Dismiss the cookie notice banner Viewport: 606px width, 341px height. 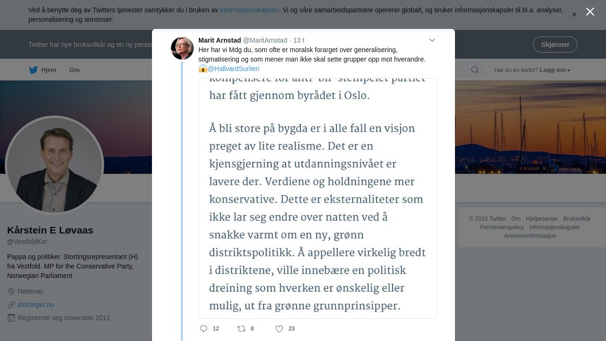pos(574,15)
